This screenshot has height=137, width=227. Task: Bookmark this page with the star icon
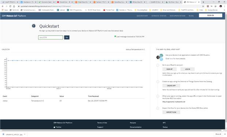click(203, 6)
